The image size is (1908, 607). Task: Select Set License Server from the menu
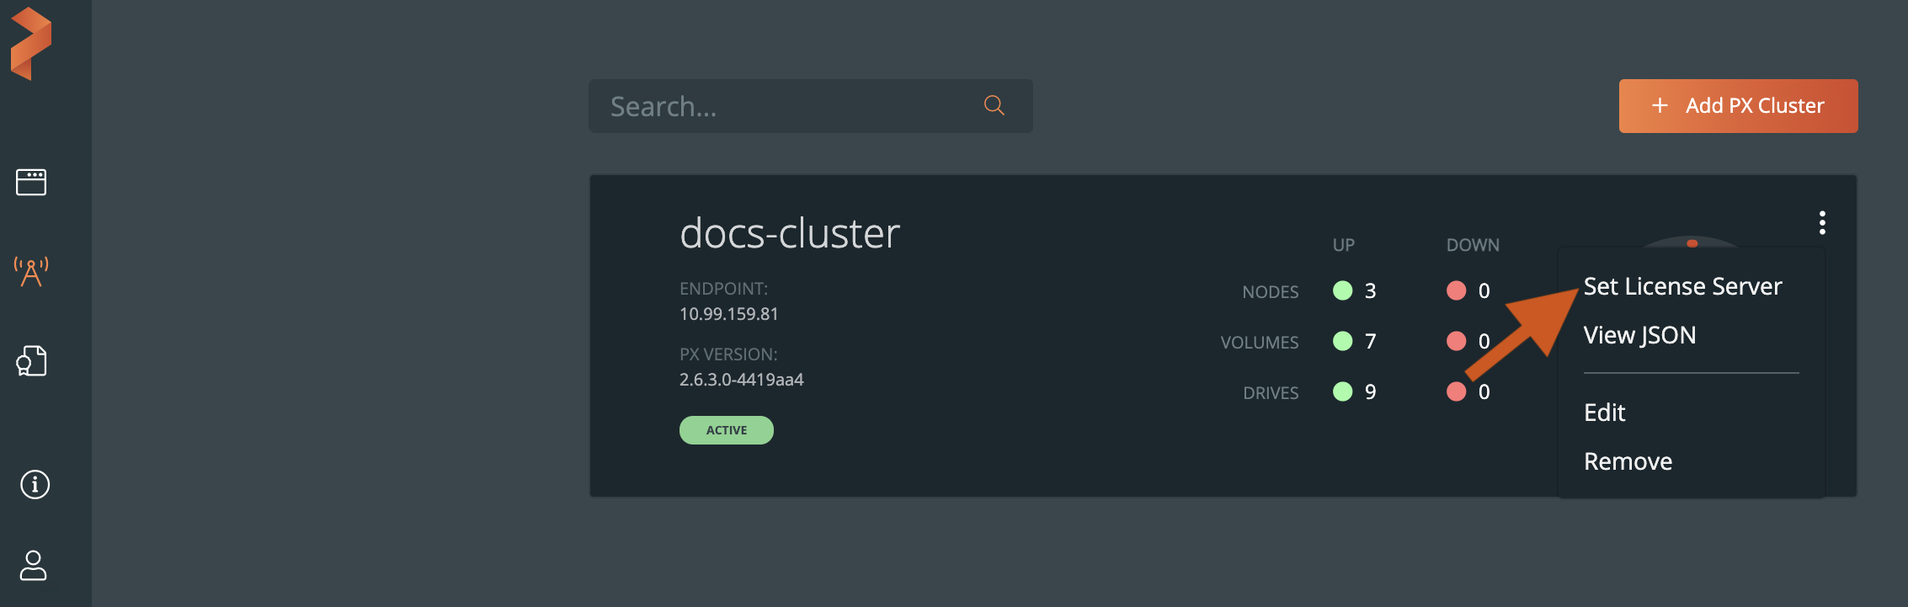(x=1682, y=286)
